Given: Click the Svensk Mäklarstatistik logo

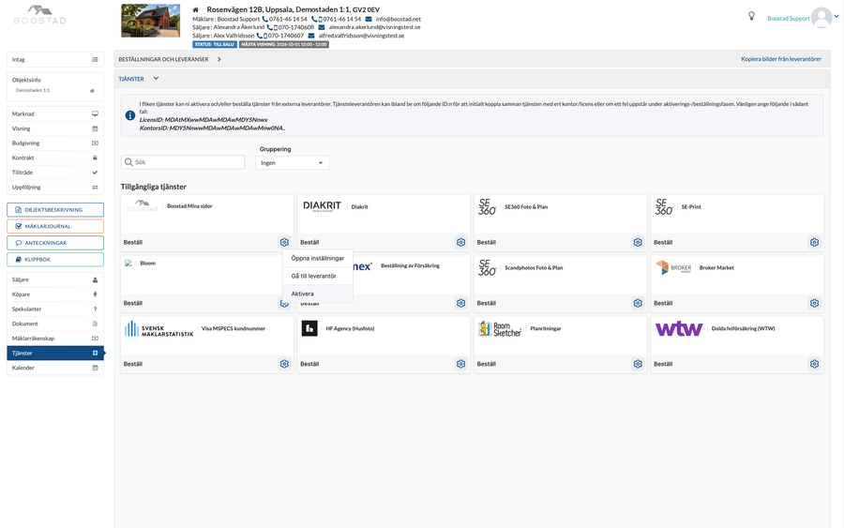Looking at the screenshot, I should [158, 328].
